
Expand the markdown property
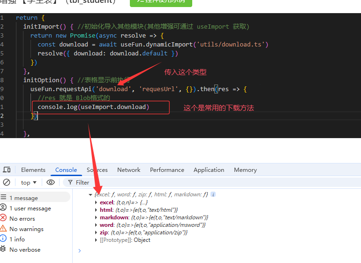click(x=96, y=217)
